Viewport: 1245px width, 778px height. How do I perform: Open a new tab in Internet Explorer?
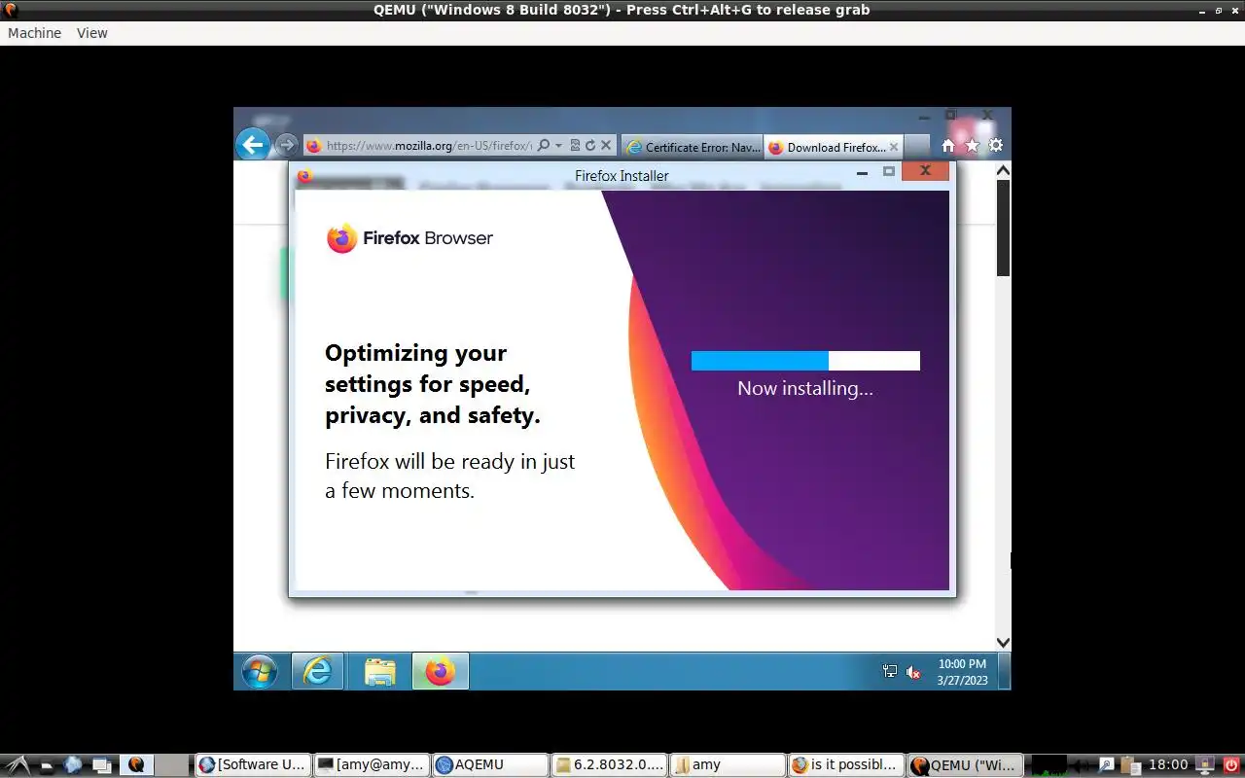click(916, 147)
